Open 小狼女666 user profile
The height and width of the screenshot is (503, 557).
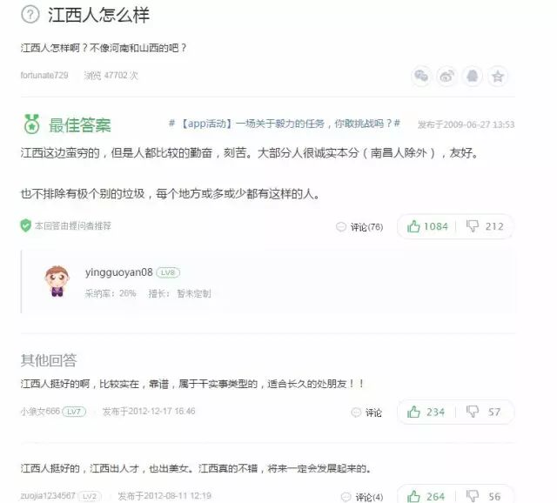coord(40,412)
